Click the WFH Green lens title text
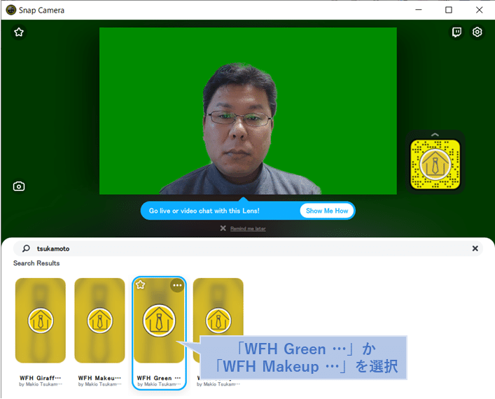The height and width of the screenshot is (399, 495). [159, 378]
